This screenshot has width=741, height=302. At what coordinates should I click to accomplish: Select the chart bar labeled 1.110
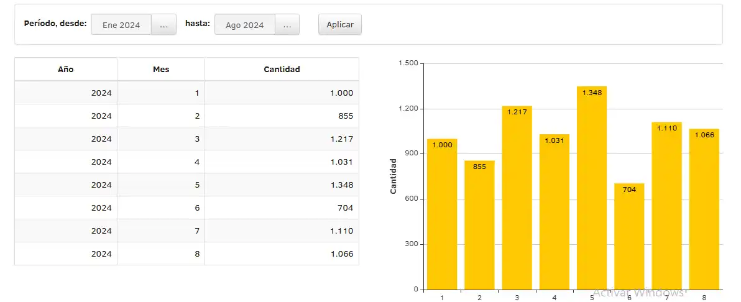click(x=666, y=208)
